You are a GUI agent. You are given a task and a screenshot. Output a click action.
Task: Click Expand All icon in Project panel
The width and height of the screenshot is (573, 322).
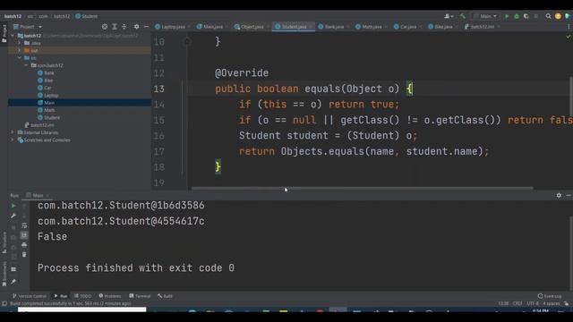tap(115, 27)
